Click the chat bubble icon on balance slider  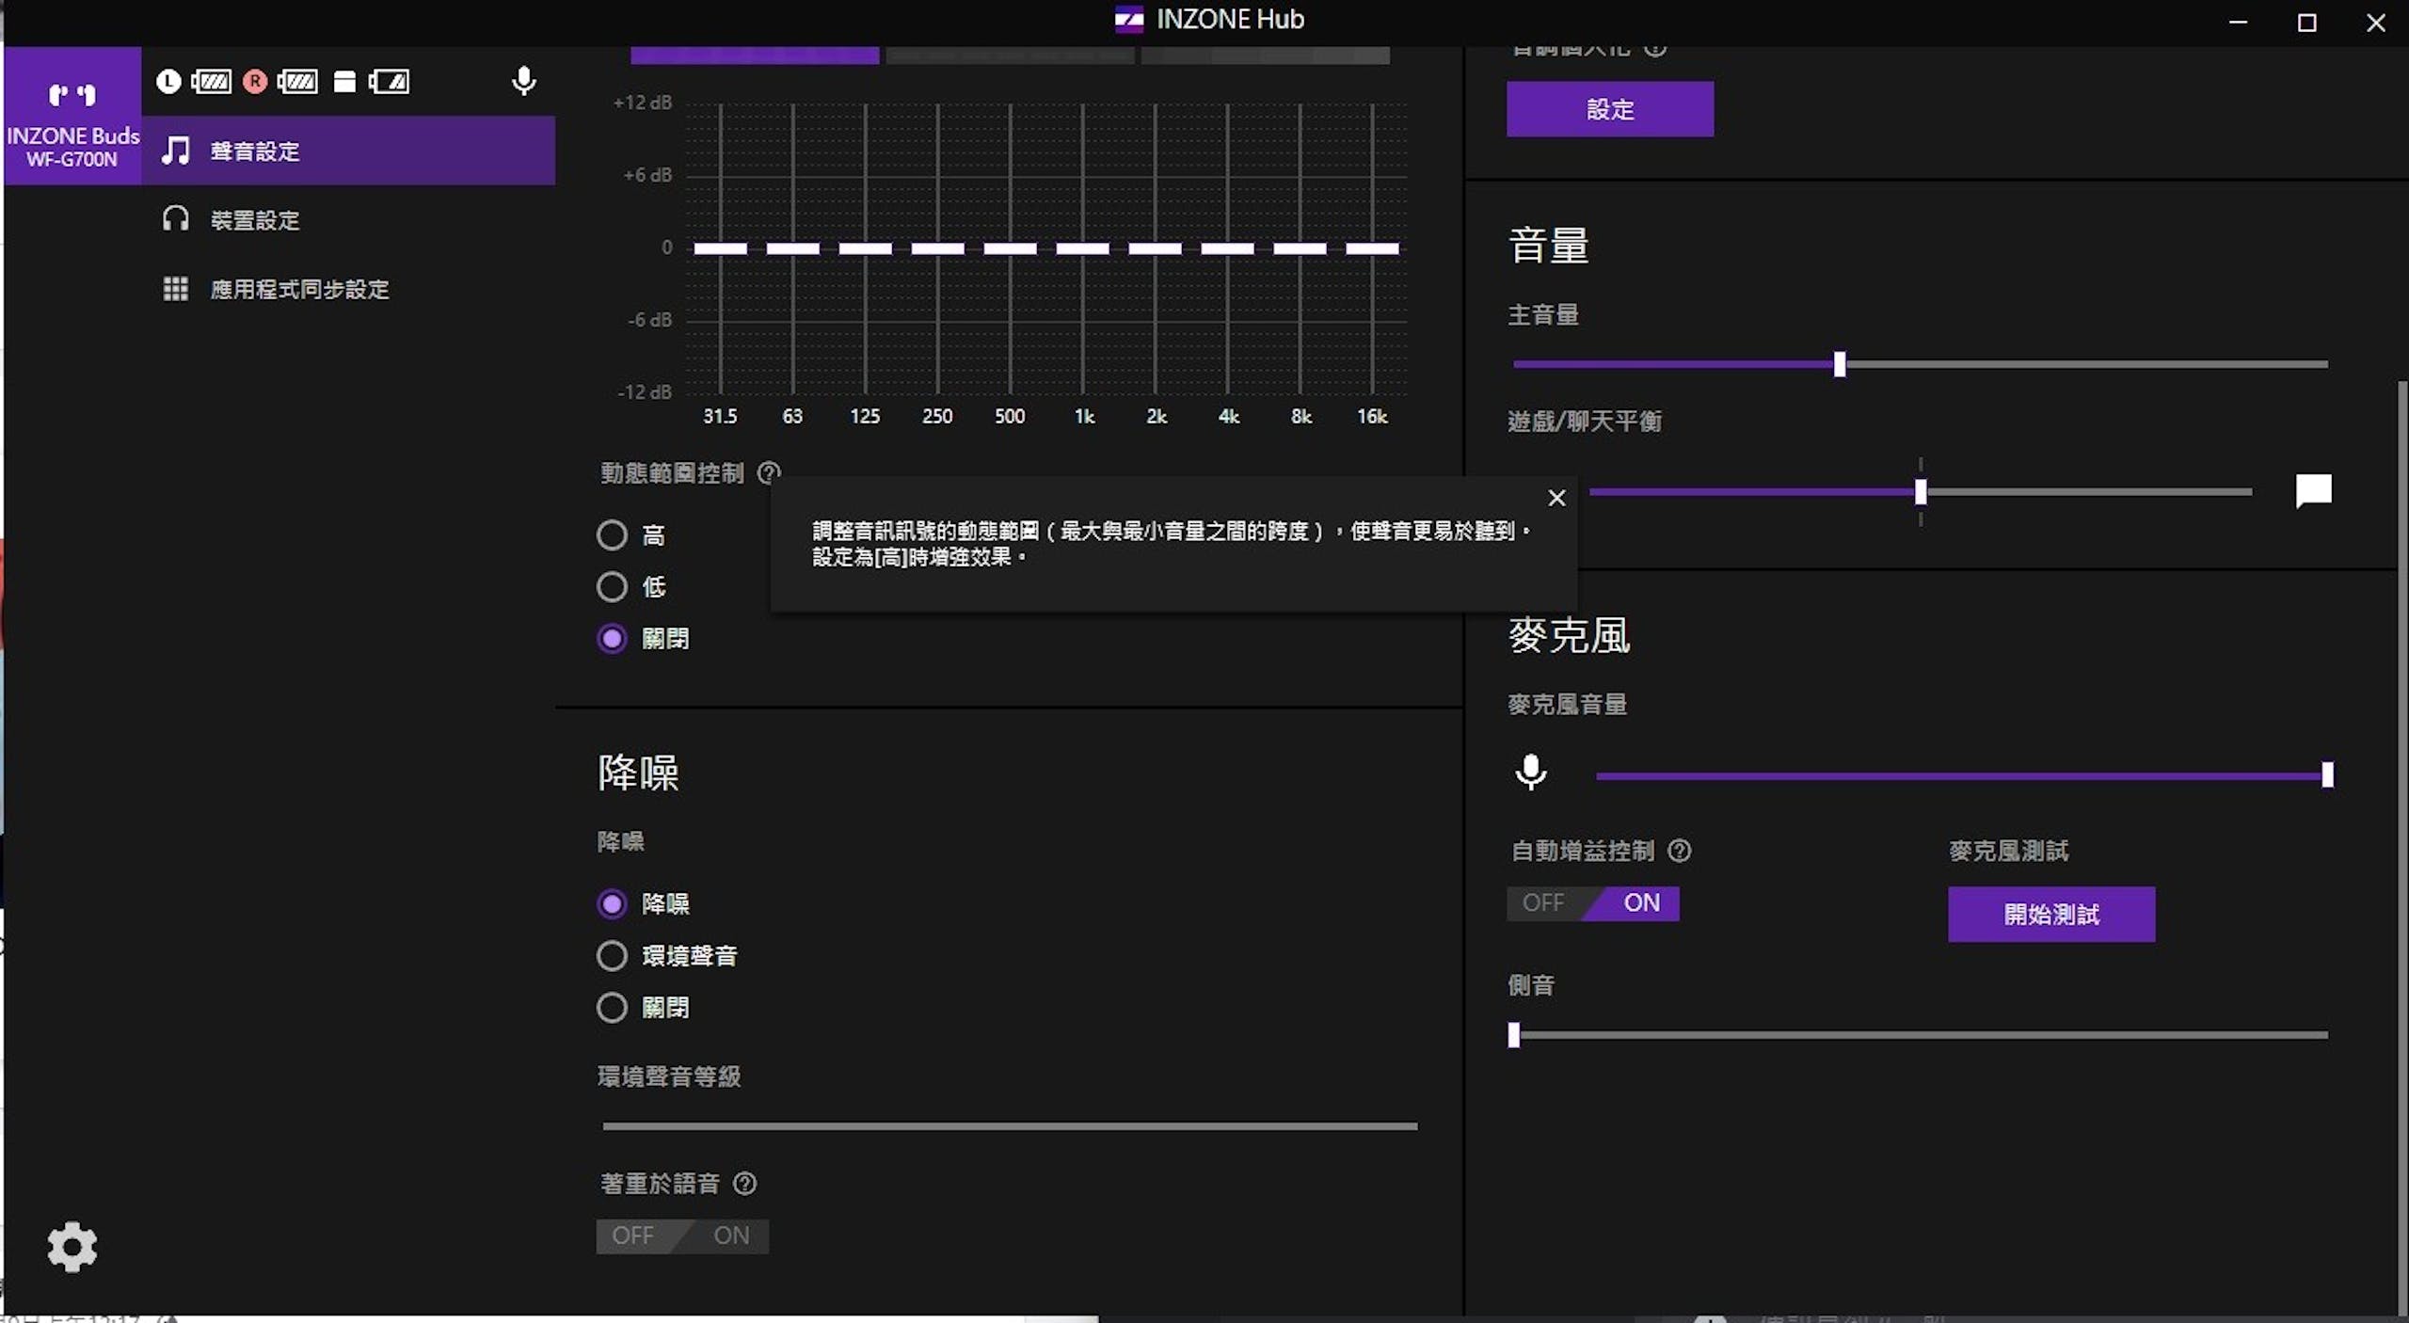tap(2313, 490)
